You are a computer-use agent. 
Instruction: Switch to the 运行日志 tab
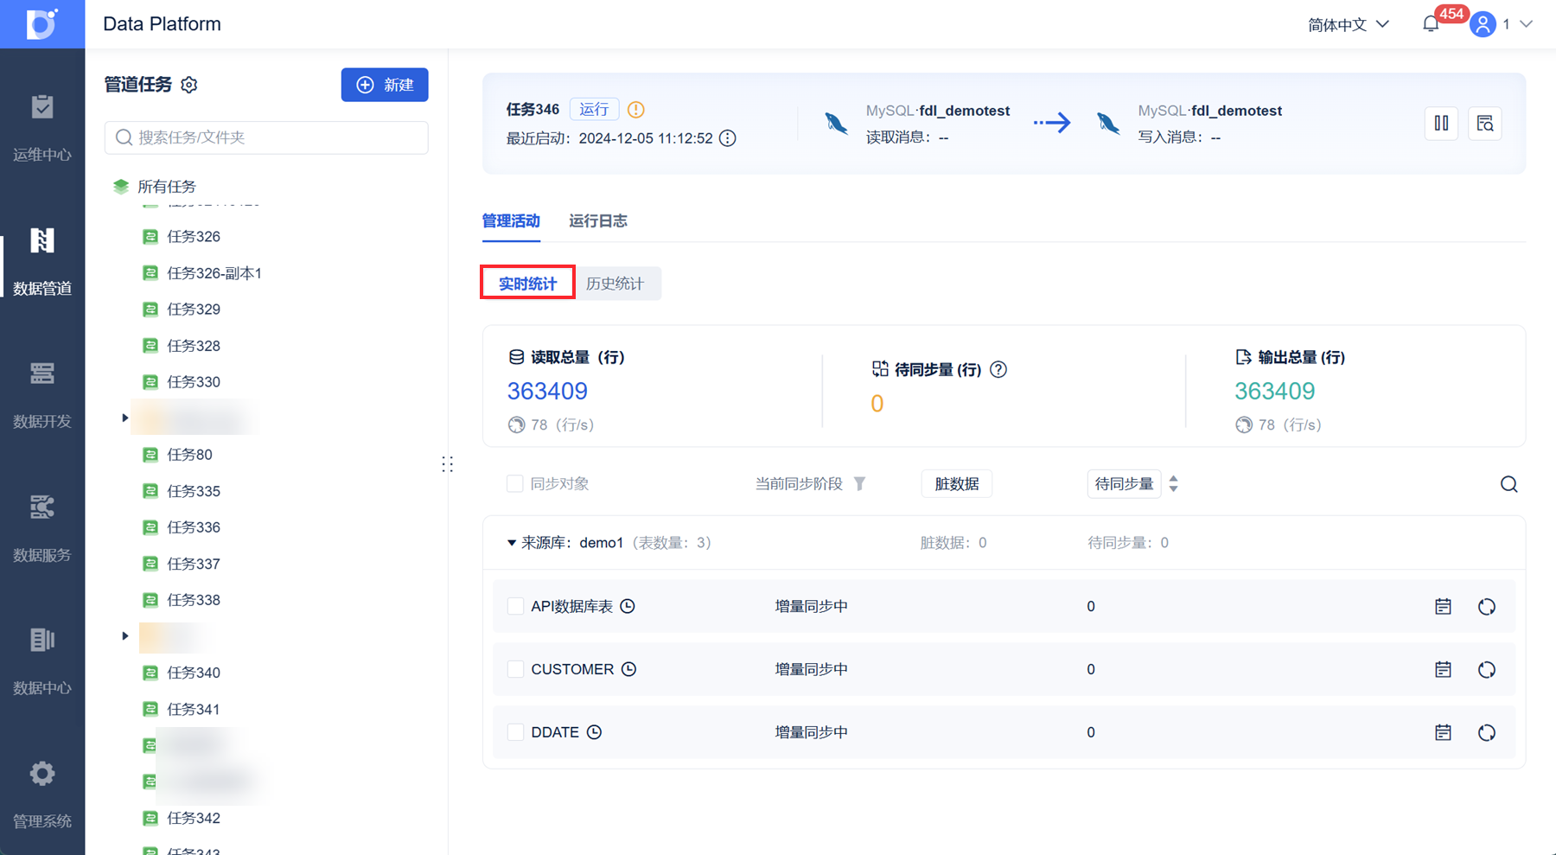point(598,221)
